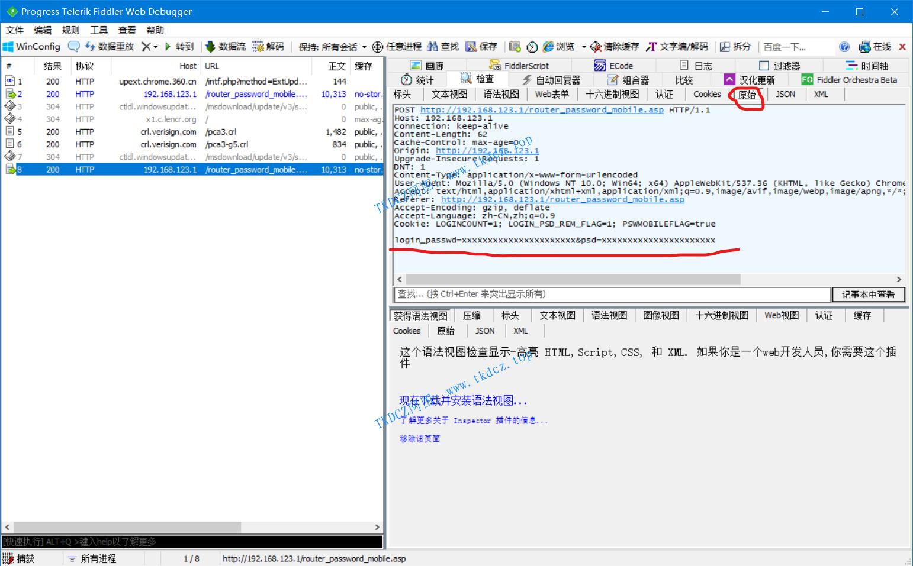
Task: Click the Go (转到) arrow button
Action: click(x=179, y=47)
